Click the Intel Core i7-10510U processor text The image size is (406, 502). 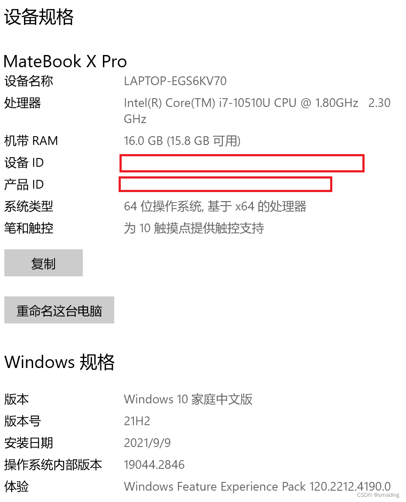pos(257,111)
